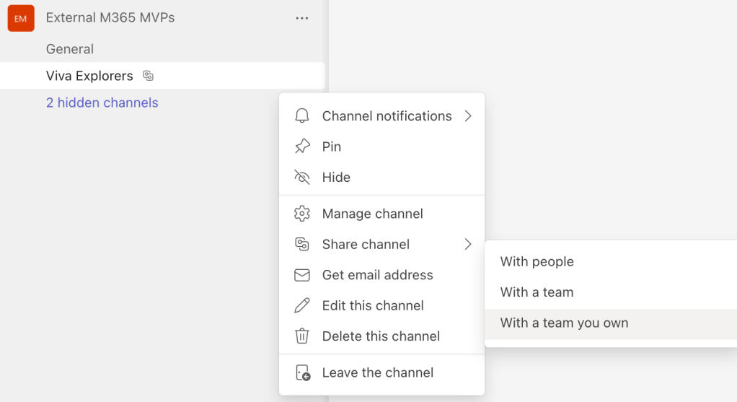The width and height of the screenshot is (737, 402).
Task: Open External M365 MVPs more options ellipsis
Action: coord(302,18)
